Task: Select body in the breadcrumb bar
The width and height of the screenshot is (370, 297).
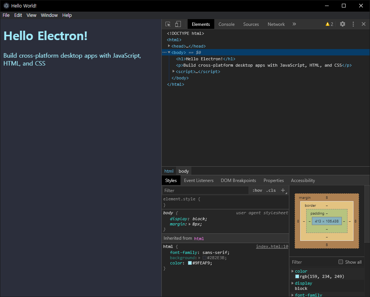Action: click(x=183, y=171)
